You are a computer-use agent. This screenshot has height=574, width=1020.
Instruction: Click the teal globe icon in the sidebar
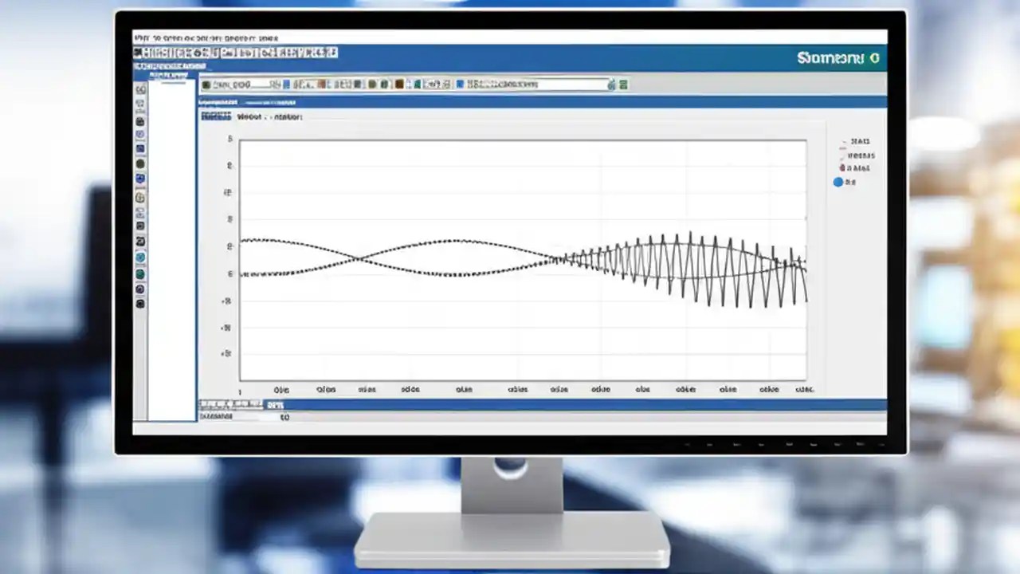tap(140, 257)
